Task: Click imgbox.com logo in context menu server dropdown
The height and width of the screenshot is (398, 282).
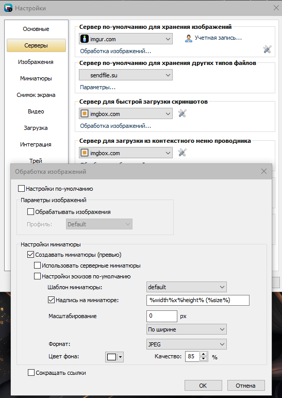Action: tap(85, 153)
